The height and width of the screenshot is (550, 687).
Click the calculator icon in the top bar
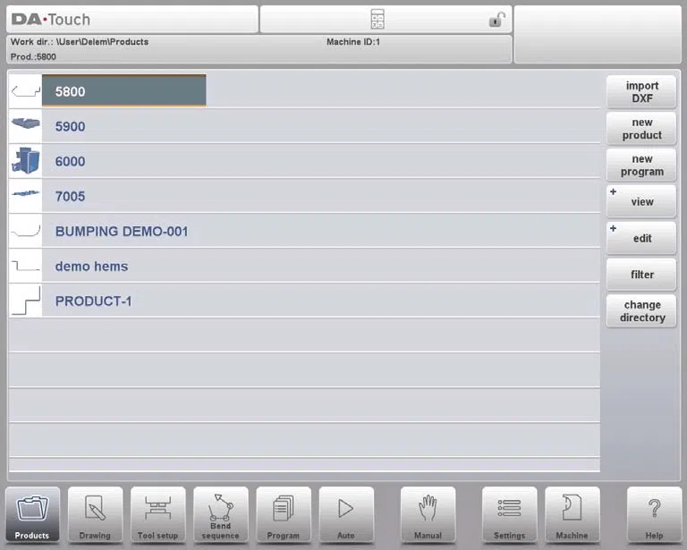coord(377,20)
